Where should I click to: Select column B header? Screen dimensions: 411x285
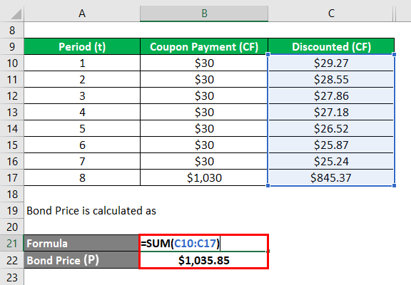(204, 13)
